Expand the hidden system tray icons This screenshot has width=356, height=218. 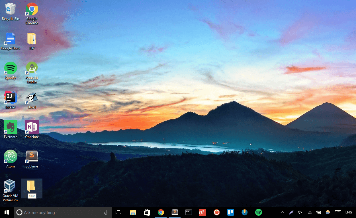pos(282,212)
